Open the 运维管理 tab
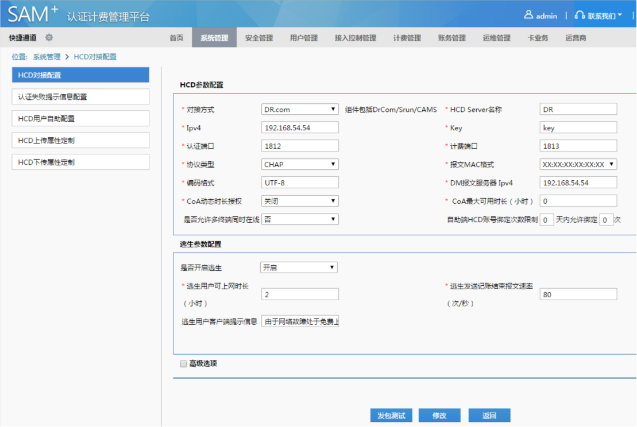 (x=496, y=38)
